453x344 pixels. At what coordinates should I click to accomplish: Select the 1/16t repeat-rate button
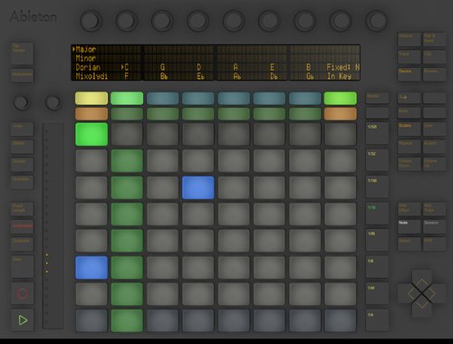click(377, 187)
